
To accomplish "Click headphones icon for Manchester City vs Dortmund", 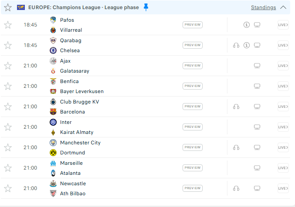I will point(236,147).
